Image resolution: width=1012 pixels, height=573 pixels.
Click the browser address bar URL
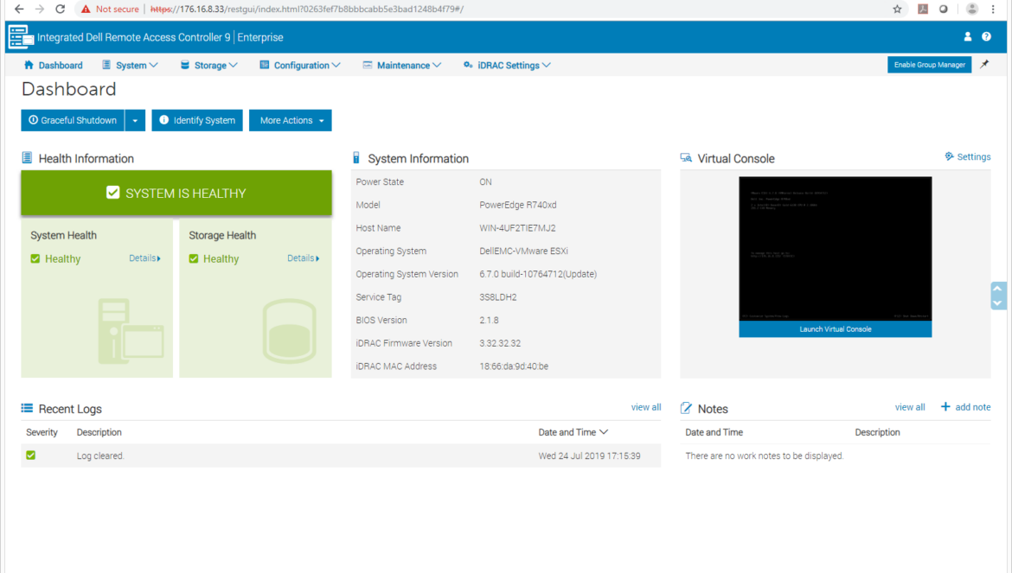(306, 9)
